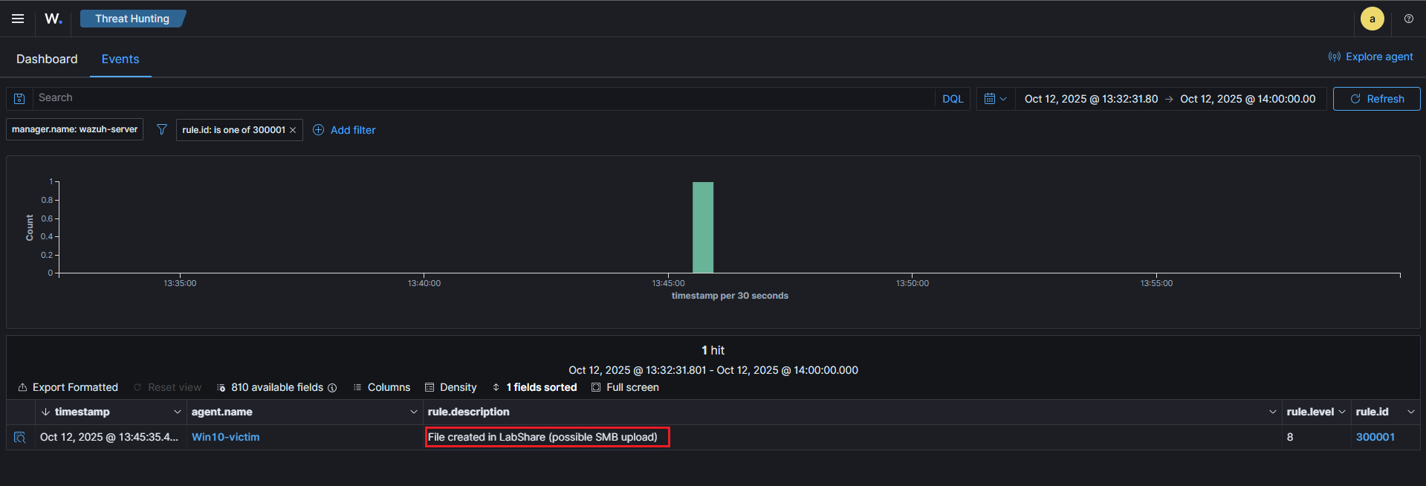1426x486 pixels.
Task: Click into the Search query field
Action: (483, 98)
